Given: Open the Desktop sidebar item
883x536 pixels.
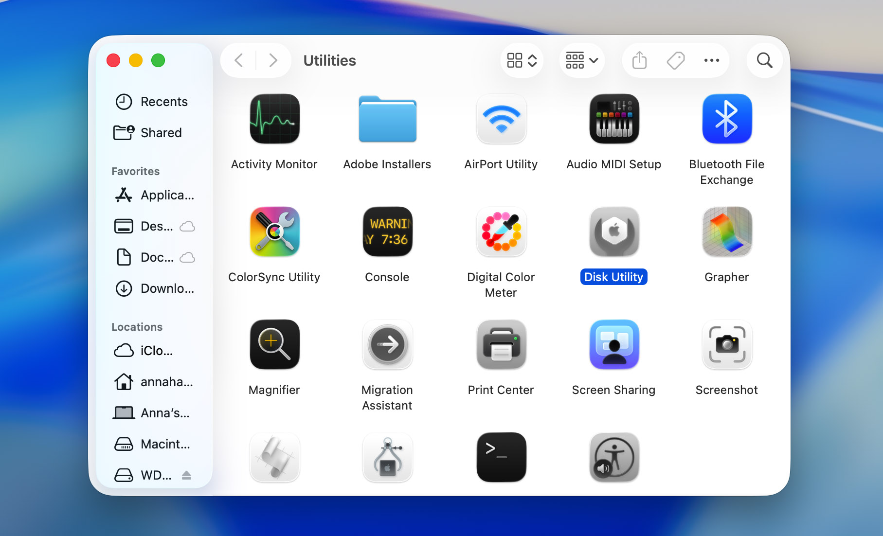Looking at the screenshot, I should click(x=154, y=226).
